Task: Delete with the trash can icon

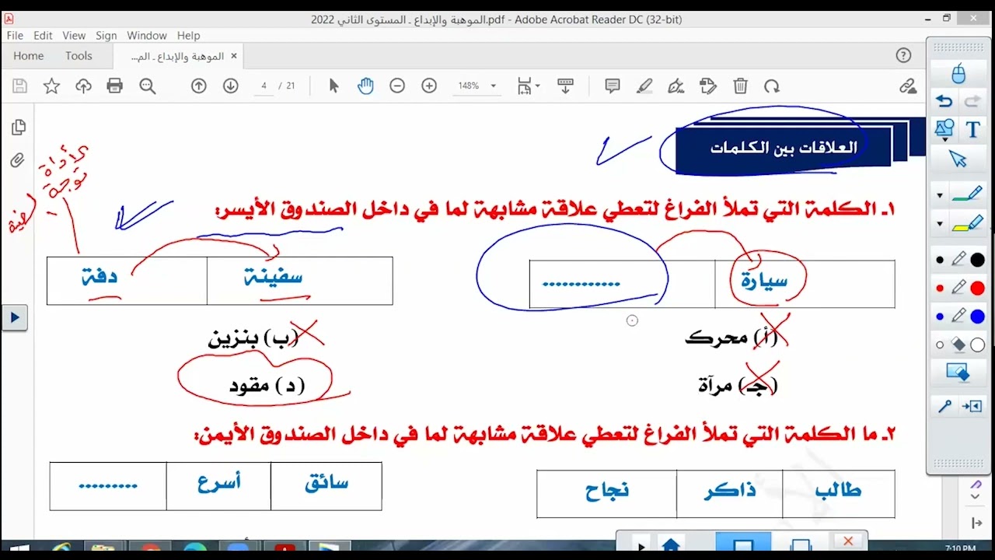Action: pyautogui.click(x=741, y=86)
